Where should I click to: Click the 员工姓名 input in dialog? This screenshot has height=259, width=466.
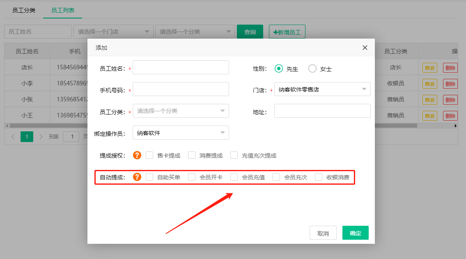181,67
